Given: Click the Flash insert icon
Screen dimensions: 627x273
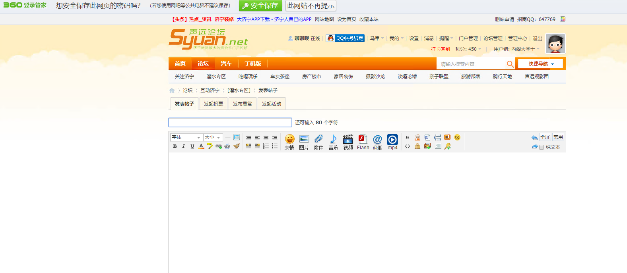Looking at the screenshot, I should [x=363, y=142].
